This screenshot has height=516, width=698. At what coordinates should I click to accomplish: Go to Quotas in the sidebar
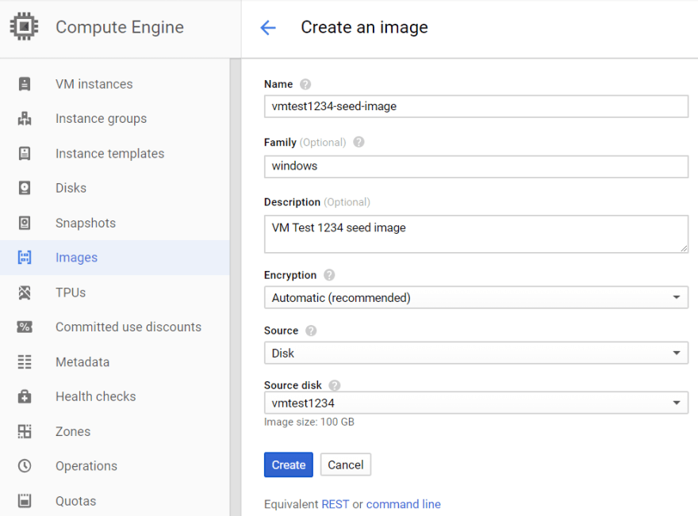point(115,500)
